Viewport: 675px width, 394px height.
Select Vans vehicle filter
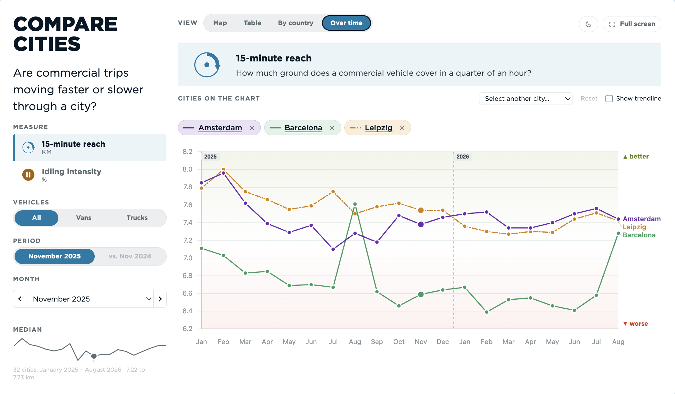pos(84,218)
